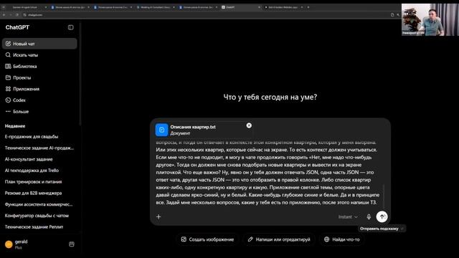Viewport: 459px width, 258px height.
Task: Click the three-dots icon beside Больше
Action: tap(8, 112)
